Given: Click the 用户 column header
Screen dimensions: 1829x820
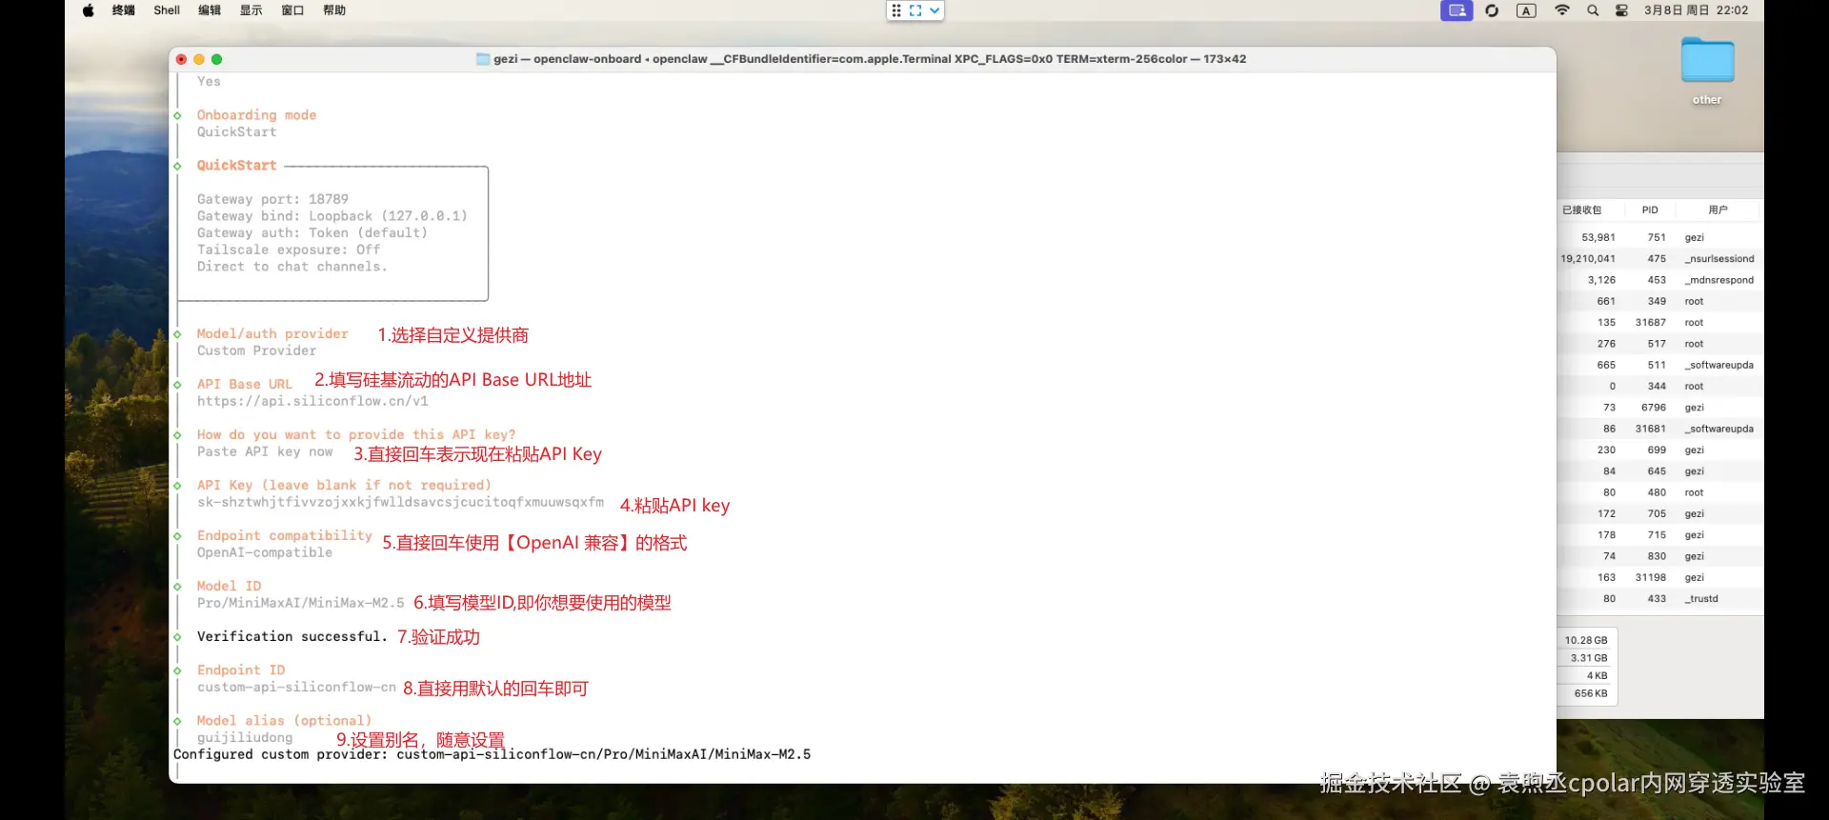Looking at the screenshot, I should [1718, 210].
